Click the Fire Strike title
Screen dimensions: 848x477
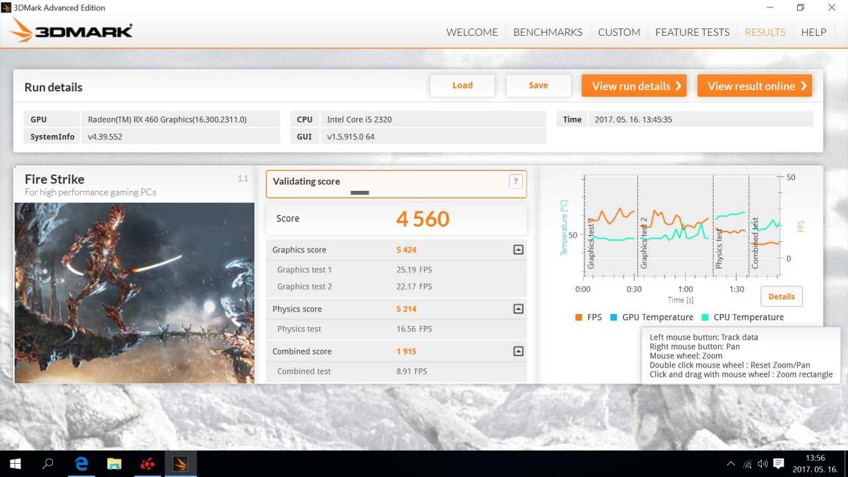click(54, 179)
